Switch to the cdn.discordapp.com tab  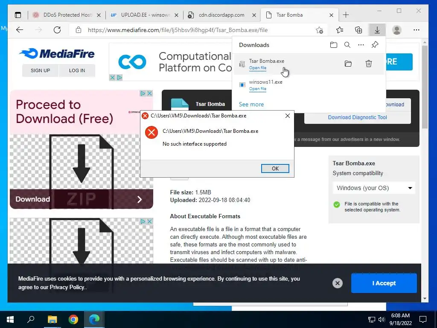tap(222, 15)
